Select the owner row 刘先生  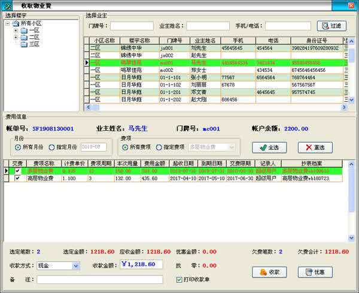[x=217, y=48]
